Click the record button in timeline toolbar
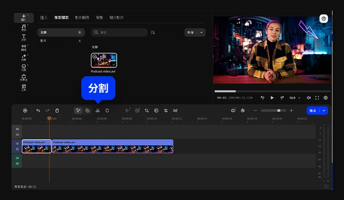The image size is (344, 200). (25, 111)
